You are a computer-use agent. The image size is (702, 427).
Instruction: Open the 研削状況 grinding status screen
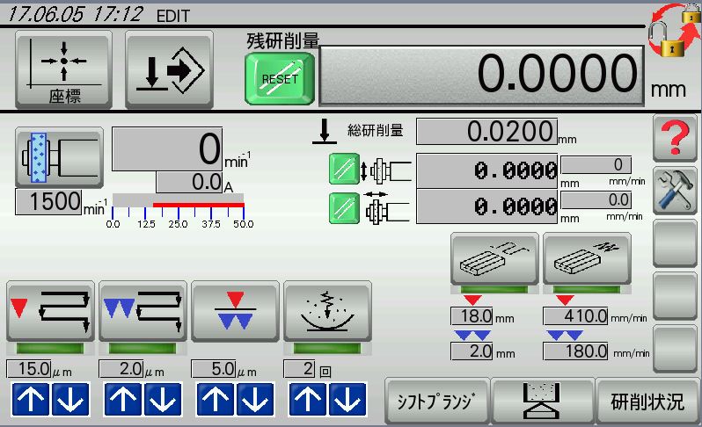tap(647, 401)
